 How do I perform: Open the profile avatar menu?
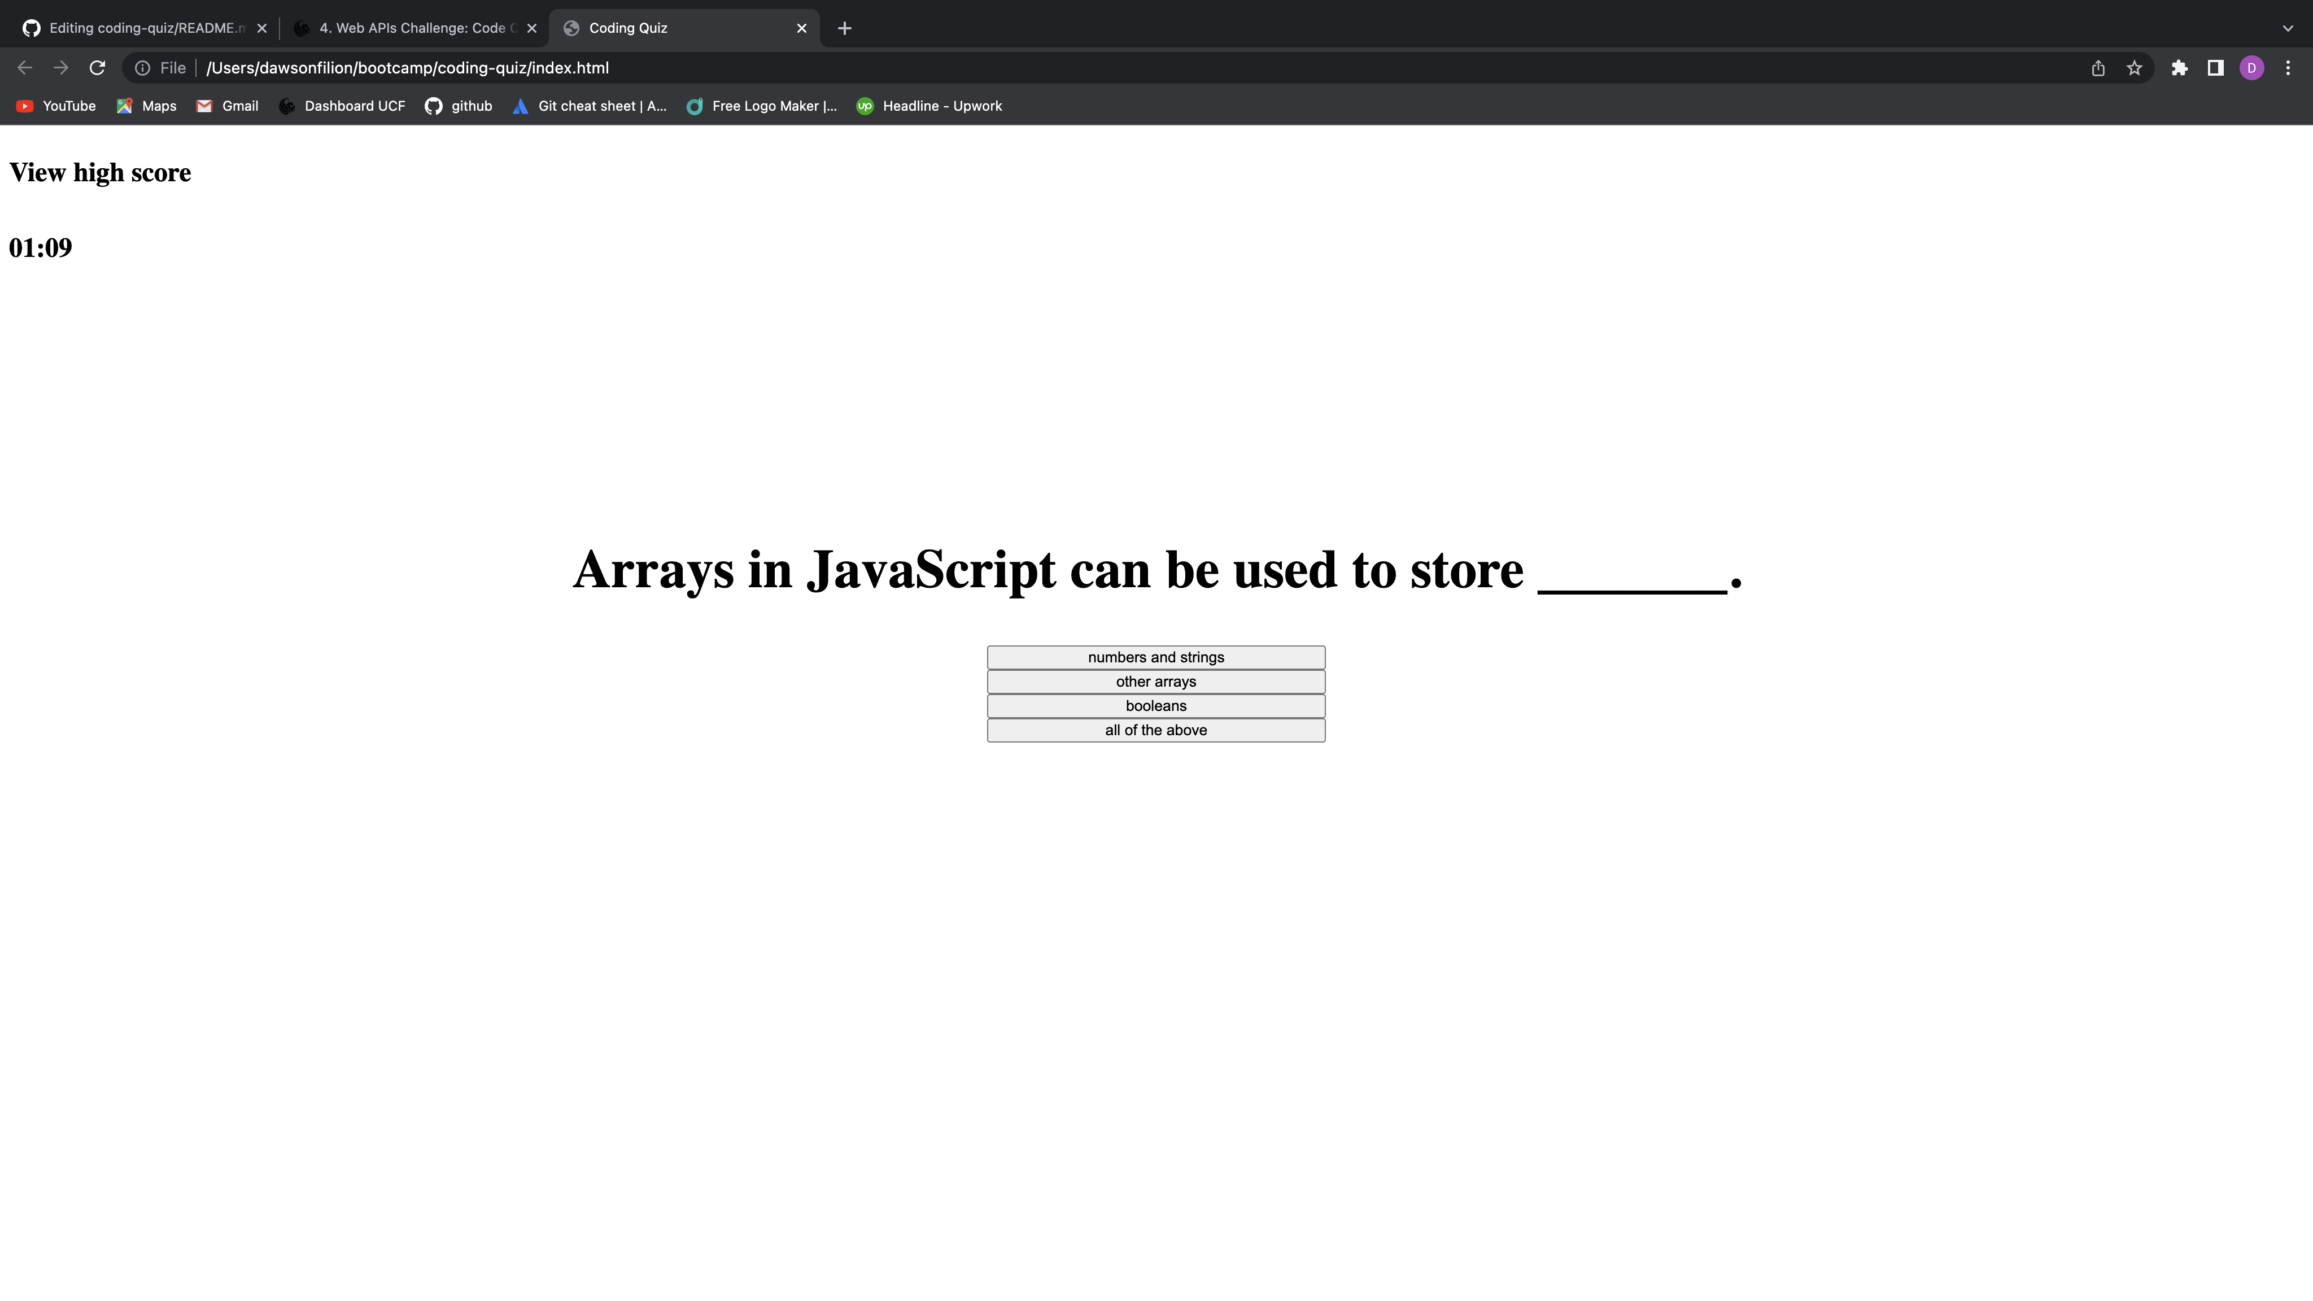2252,67
